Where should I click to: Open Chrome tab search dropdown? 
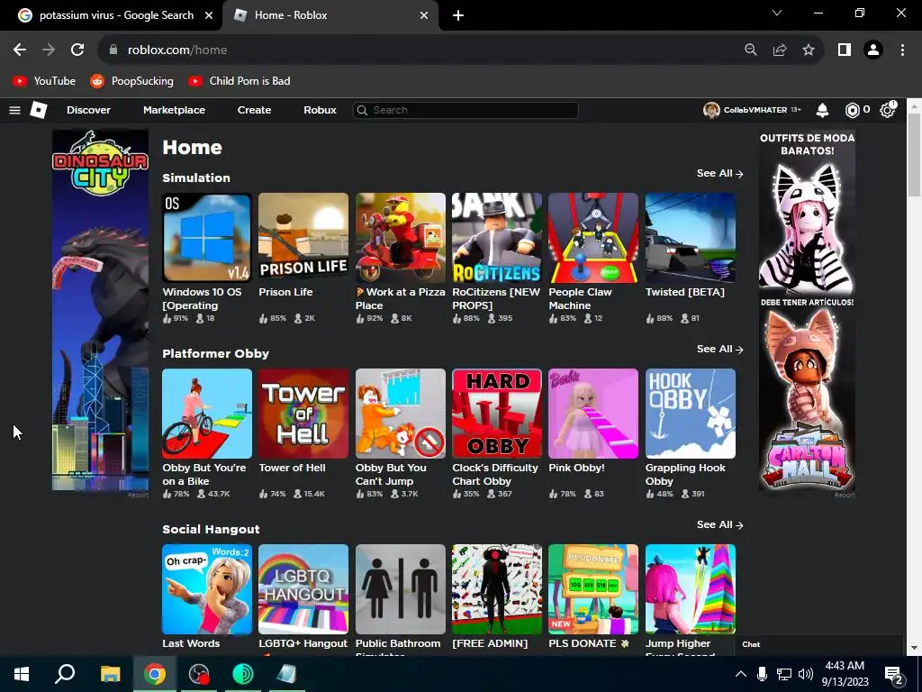click(x=777, y=13)
